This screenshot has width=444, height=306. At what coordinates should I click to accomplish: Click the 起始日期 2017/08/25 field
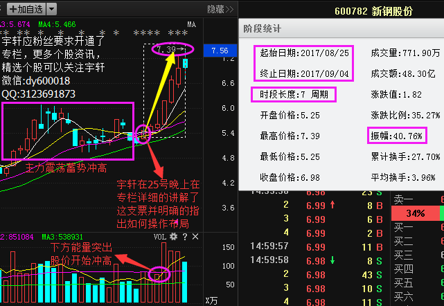(296, 53)
